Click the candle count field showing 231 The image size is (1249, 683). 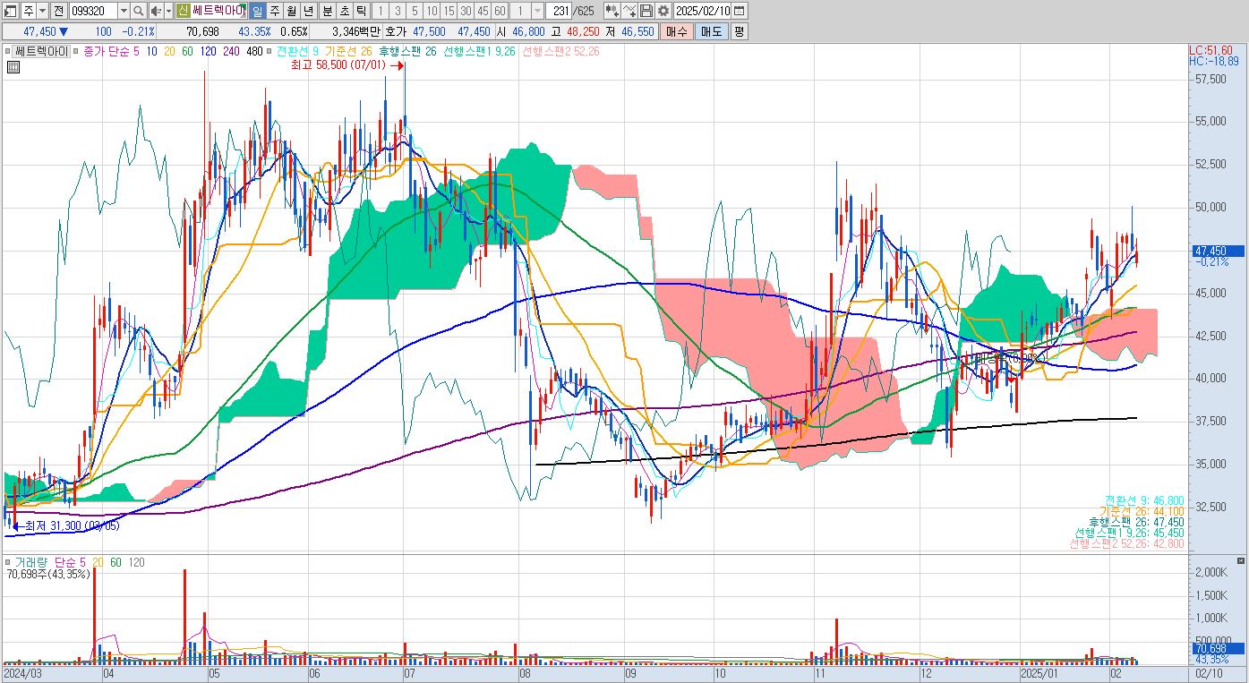tap(559, 11)
